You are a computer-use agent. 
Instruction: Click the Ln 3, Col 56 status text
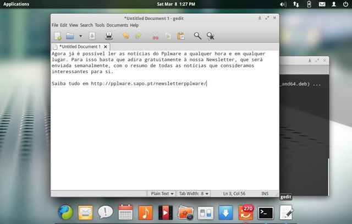click(x=234, y=194)
